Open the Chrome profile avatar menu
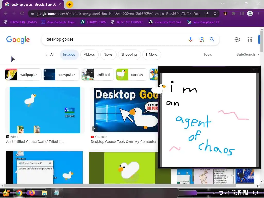Image resolution: width=264 pixels, height=198 pixels. click(250, 13)
